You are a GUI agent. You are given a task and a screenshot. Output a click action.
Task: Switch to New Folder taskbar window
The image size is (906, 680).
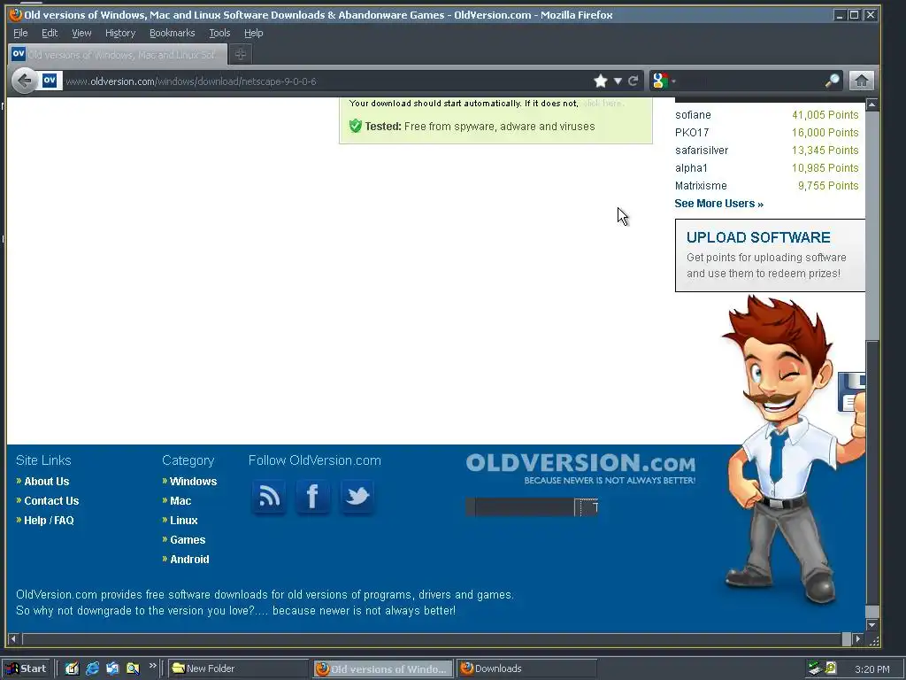pyautogui.click(x=238, y=669)
